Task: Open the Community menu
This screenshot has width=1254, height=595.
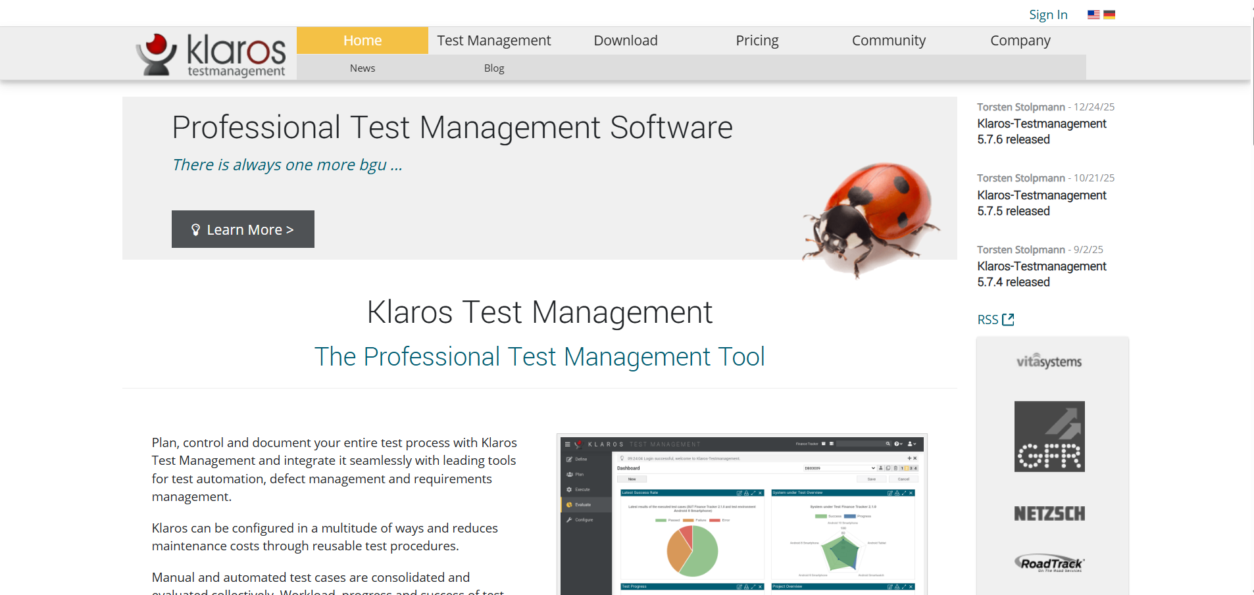Action: tap(889, 40)
